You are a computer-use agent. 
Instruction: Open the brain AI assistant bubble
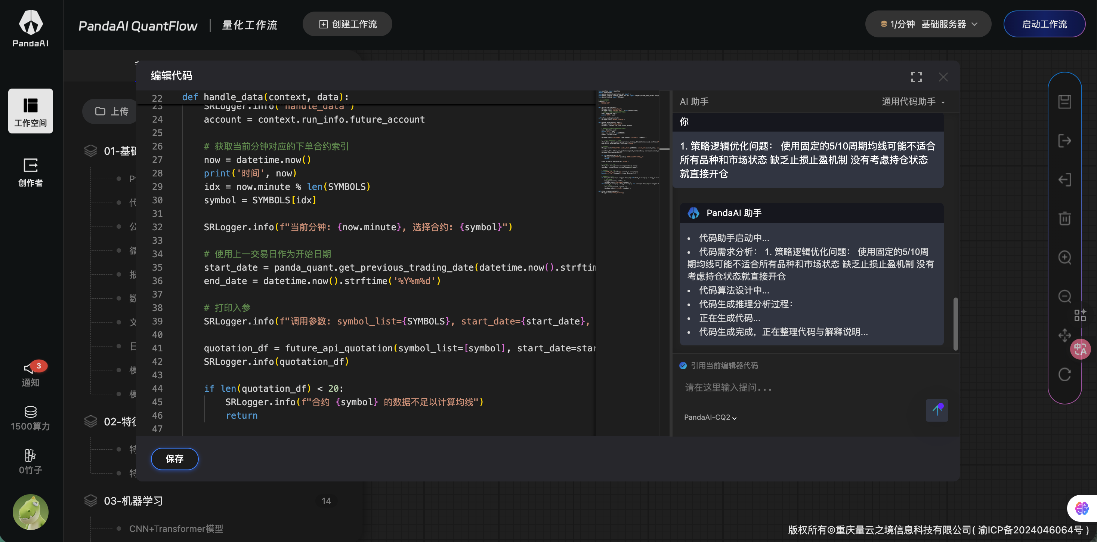[1082, 508]
